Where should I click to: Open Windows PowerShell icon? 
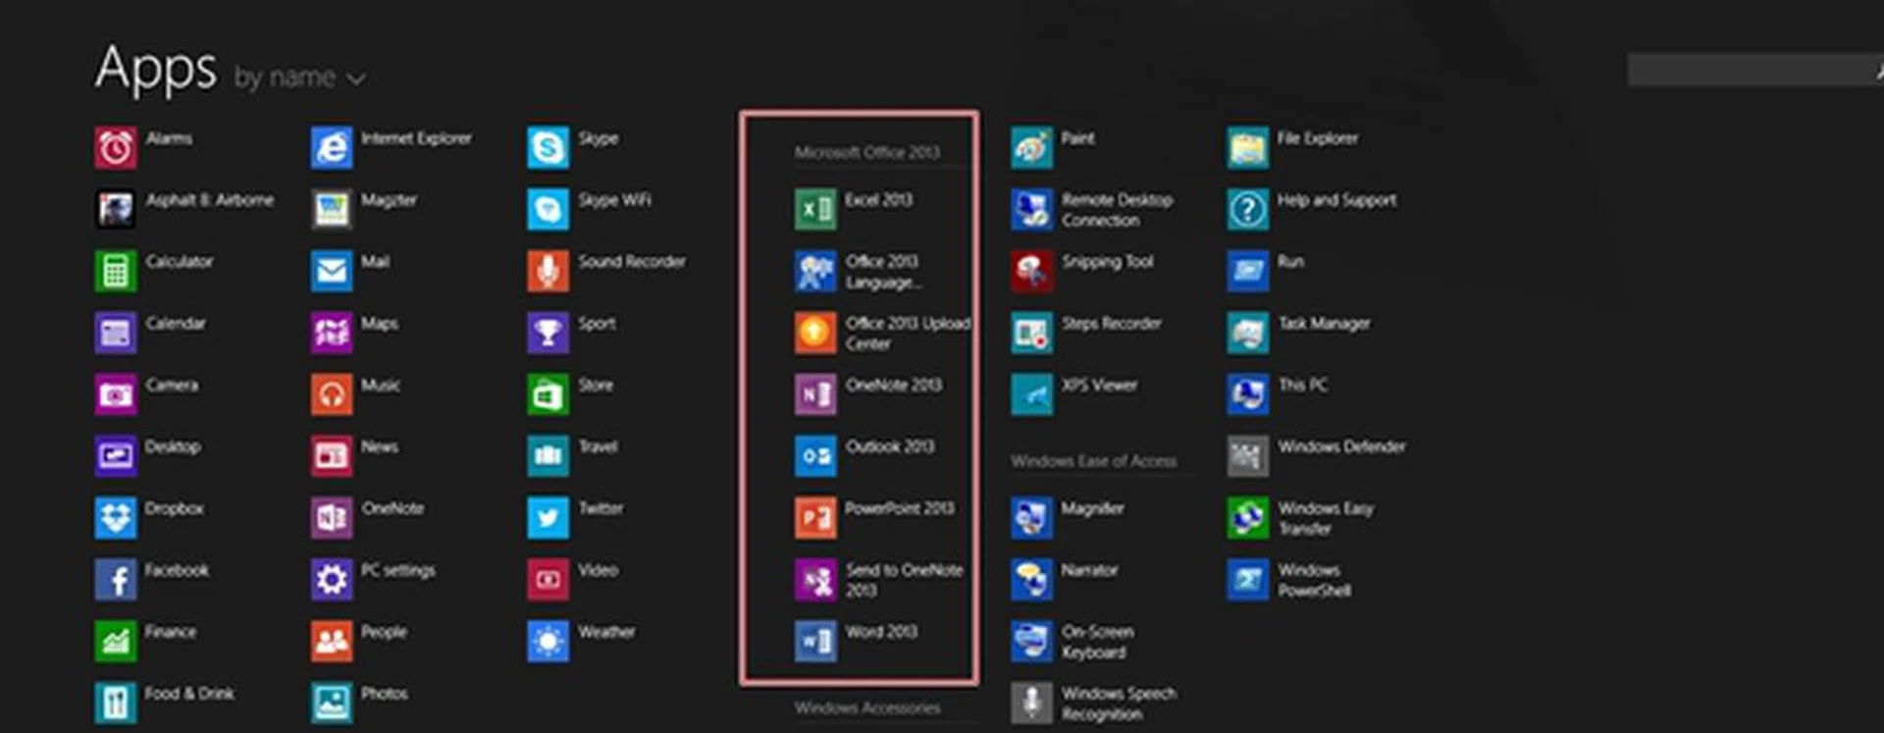[1248, 580]
